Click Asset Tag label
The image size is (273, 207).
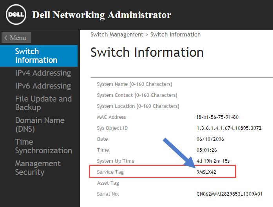[x=108, y=183]
